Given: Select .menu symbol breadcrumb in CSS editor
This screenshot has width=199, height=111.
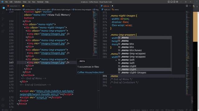Looking at the screenshot, I should click(115, 10).
